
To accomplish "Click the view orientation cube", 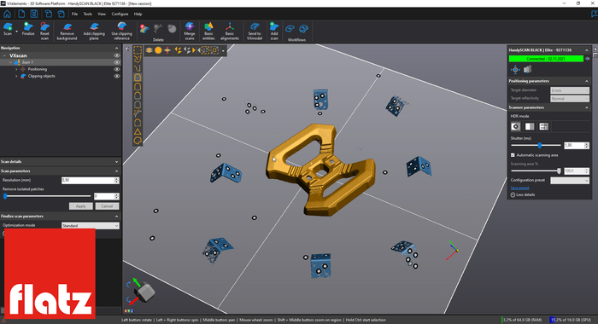I will [x=145, y=292].
